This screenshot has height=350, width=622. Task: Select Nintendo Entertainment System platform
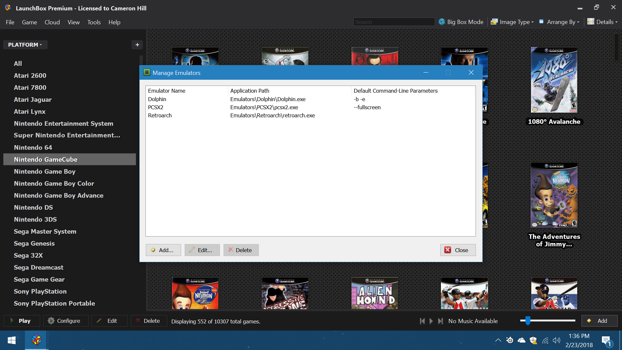pos(70,123)
